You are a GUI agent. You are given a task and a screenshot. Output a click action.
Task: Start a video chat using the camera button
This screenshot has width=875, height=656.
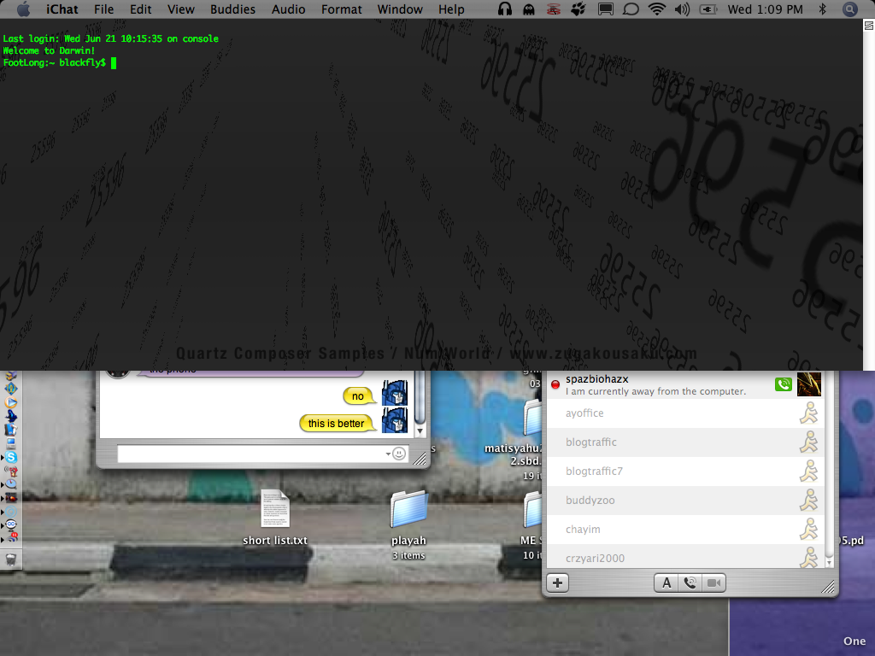(x=714, y=583)
